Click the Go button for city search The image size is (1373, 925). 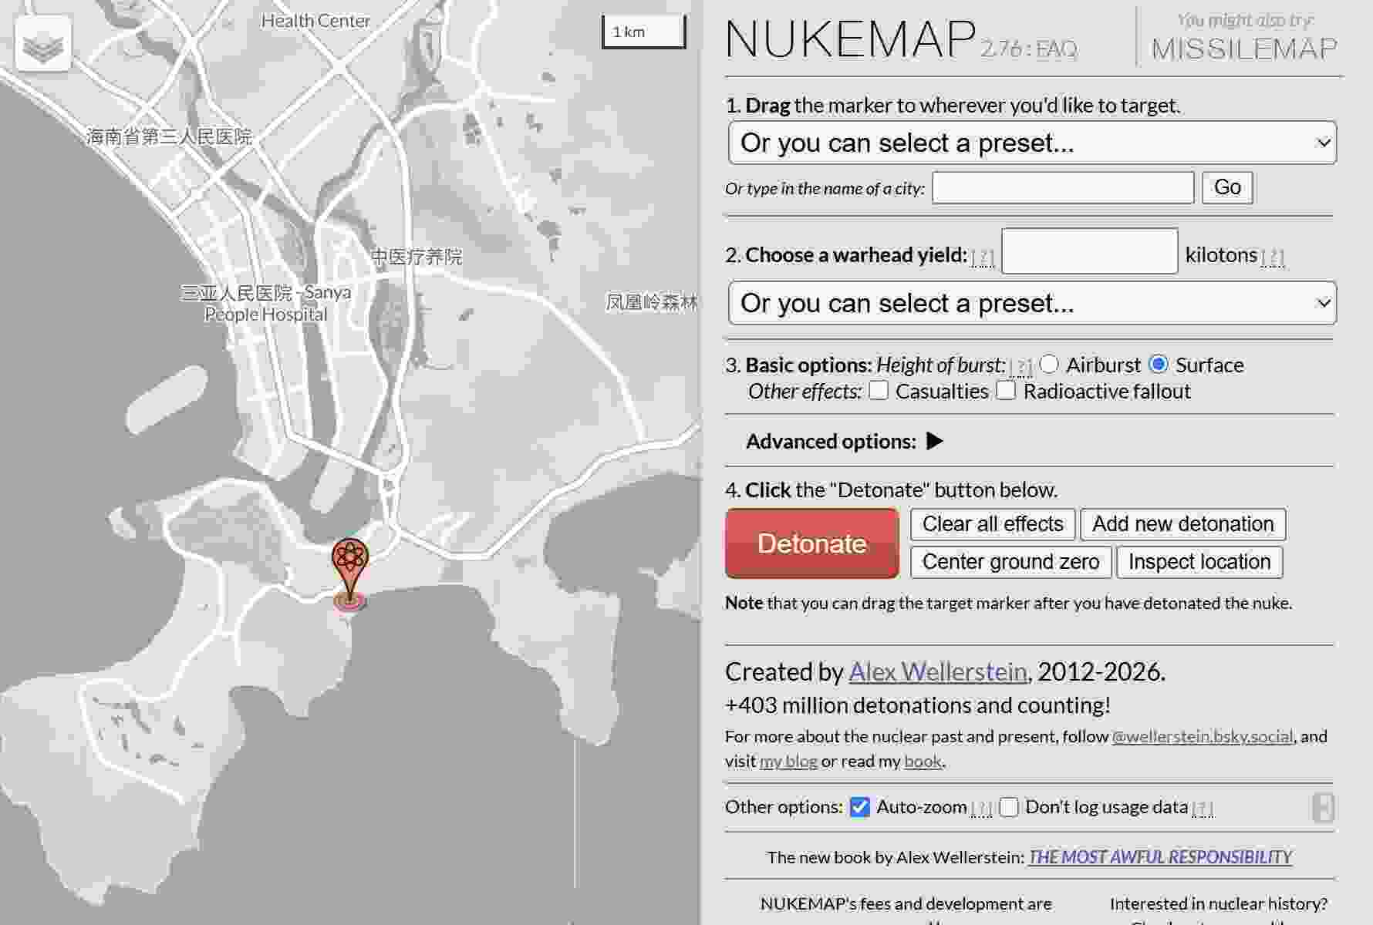(1227, 187)
